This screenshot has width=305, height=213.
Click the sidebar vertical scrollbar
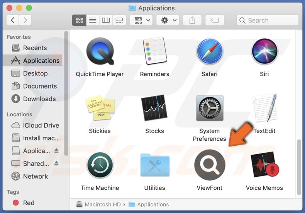pos(66,94)
